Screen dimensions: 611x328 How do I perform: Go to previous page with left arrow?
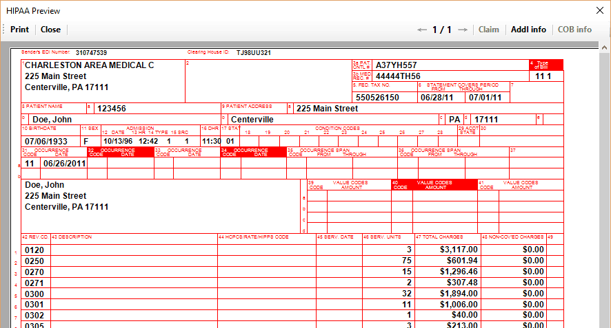423,30
